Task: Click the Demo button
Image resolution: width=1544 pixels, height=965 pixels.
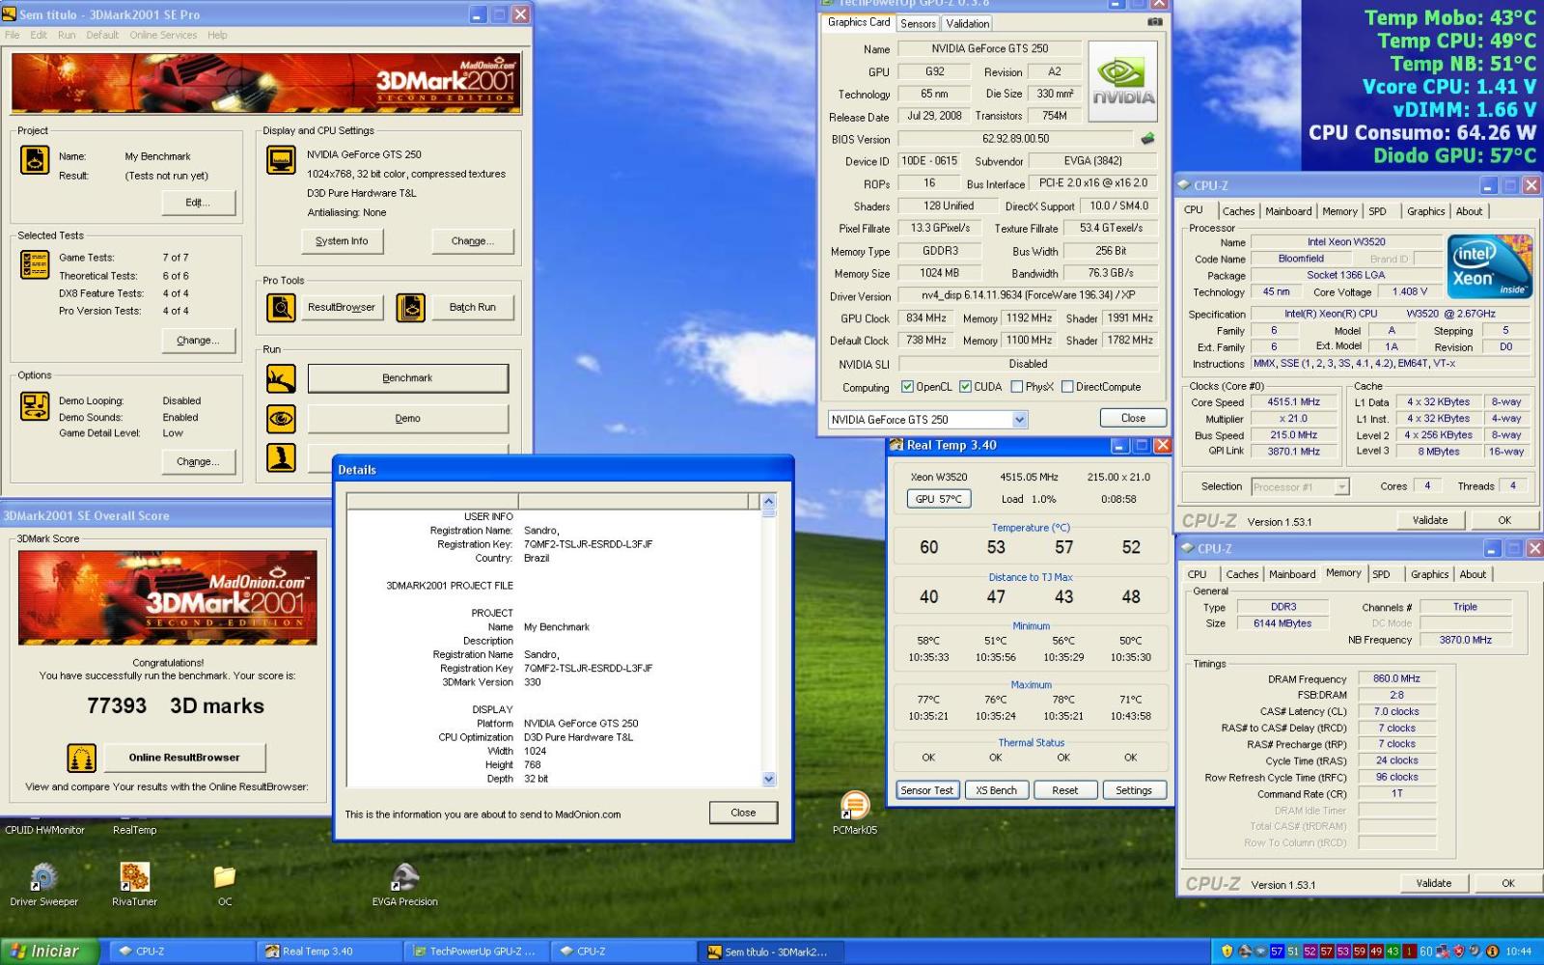Action: coord(407,419)
